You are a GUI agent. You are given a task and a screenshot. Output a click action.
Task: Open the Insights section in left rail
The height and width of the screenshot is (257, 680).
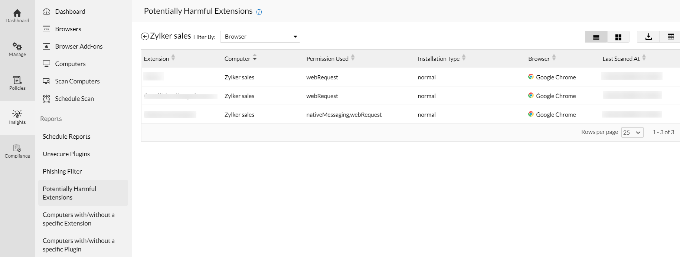[17, 117]
